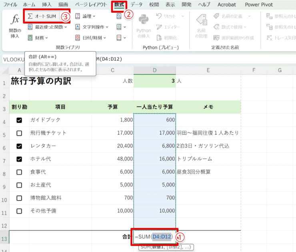The width and height of the screenshot is (296, 252).
Task: Check the 食事代 checkbox
Action: click(x=19, y=172)
